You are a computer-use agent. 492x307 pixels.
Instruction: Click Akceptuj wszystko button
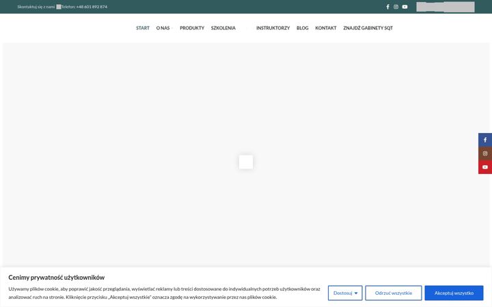point(454,293)
